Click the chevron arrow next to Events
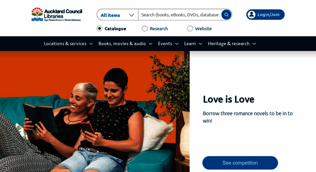 177,44
